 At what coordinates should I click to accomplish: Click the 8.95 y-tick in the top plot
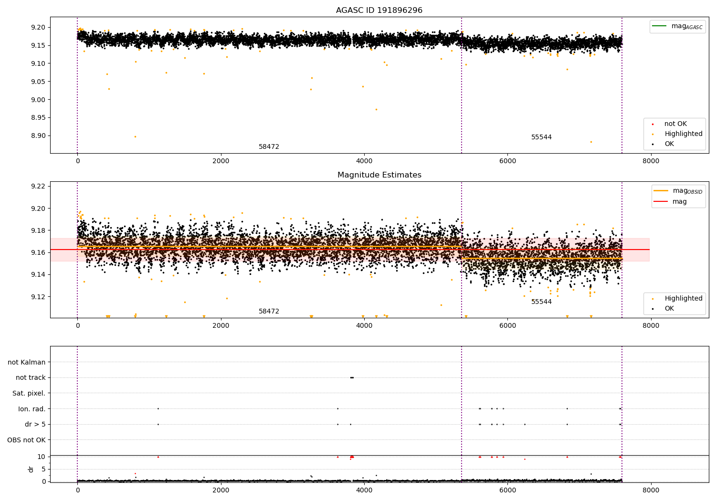click(x=38, y=118)
